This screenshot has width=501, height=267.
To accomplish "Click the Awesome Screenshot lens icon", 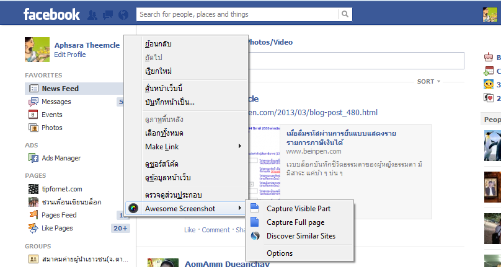I will point(133,209).
